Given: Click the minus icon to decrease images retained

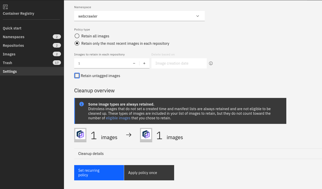Looking at the screenshot, I should point(134,63).
